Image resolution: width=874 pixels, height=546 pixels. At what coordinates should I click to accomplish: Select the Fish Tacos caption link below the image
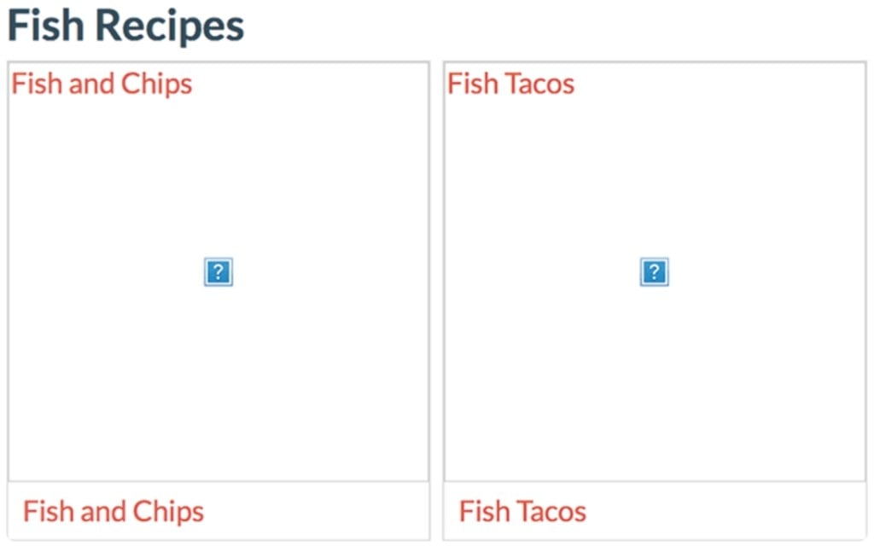[522, 512]
